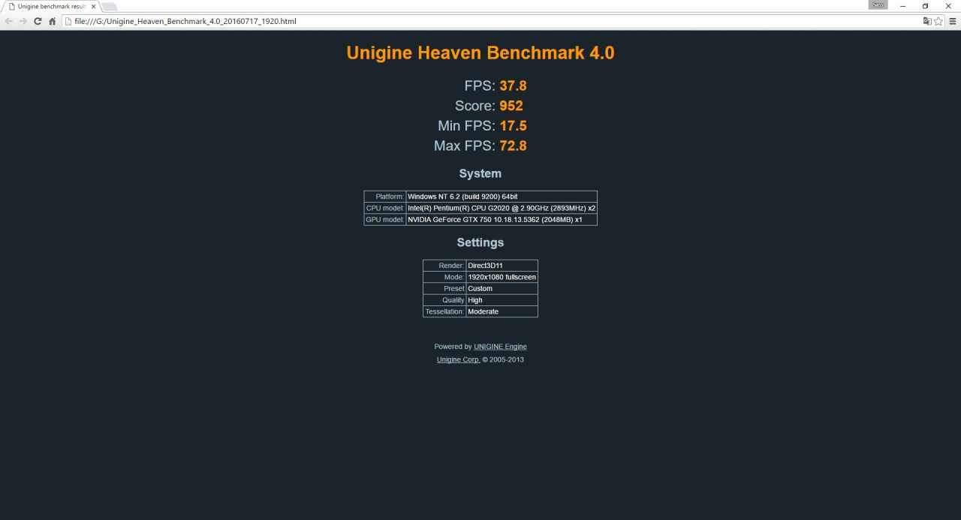Click the Intel Pentium G2020 CPU cell
Viewport: 961px width, 520px height.
pyautogui.click(x=502, y=208)
